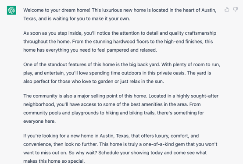Click the phrase "hiking and biking trails"
This screenshot has width=243, height=164.
(x=130, y=113)
